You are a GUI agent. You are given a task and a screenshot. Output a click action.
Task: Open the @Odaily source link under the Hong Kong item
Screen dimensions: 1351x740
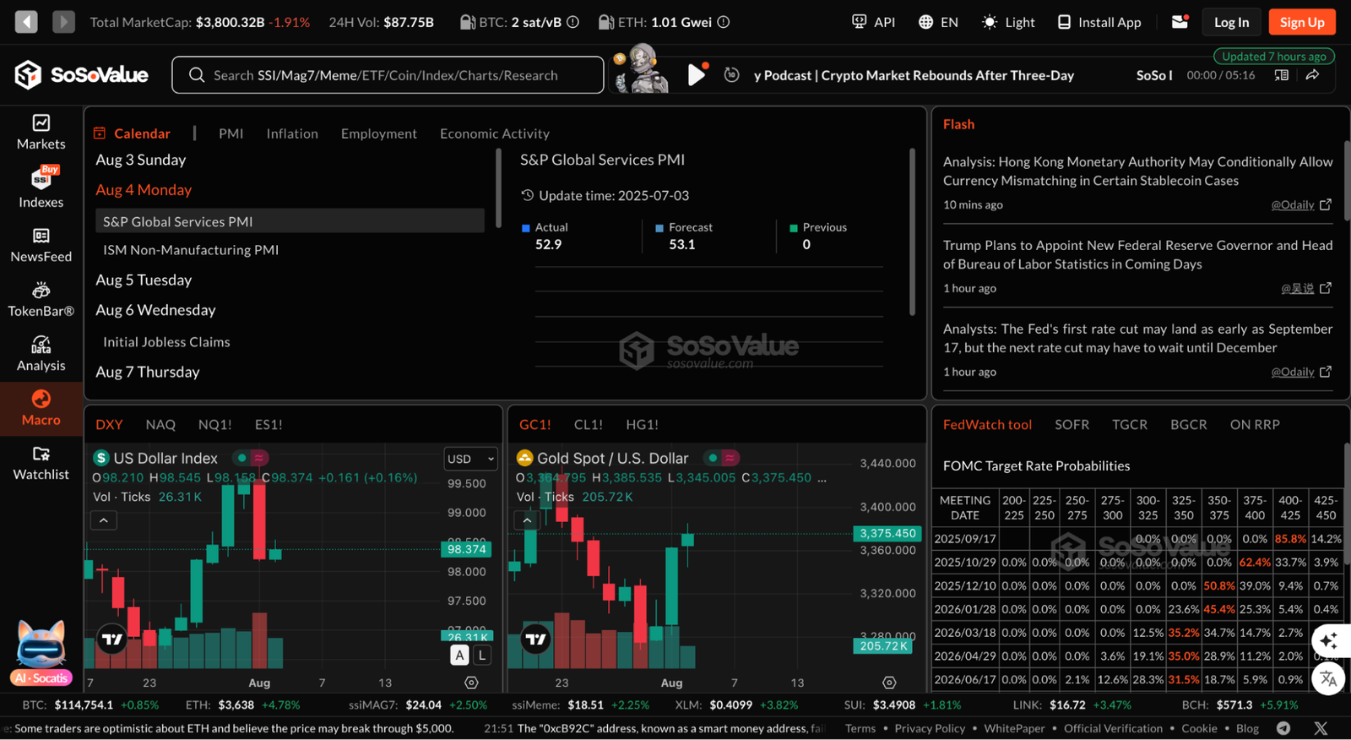click(x=1293, y=204)
